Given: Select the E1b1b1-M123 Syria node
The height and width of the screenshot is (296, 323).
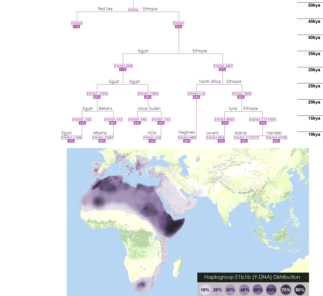Looking at the screenshot, I should coord(224,119).
